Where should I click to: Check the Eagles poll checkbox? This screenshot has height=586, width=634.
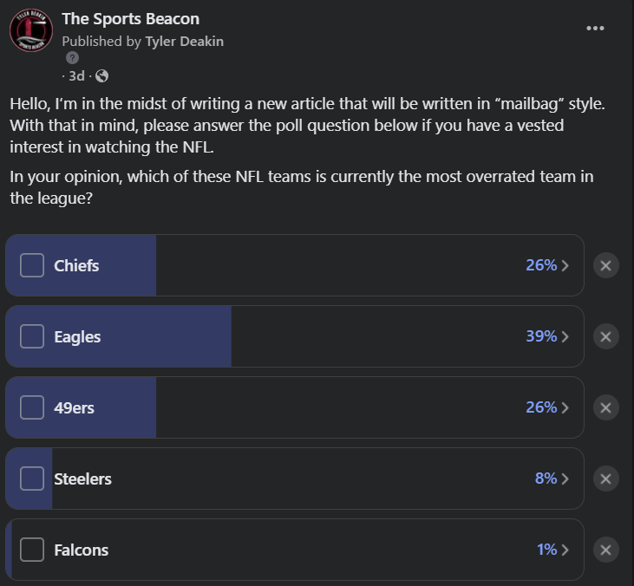pos(32,336)
